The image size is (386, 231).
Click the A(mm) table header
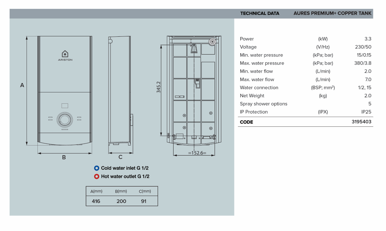coord(96,191)
